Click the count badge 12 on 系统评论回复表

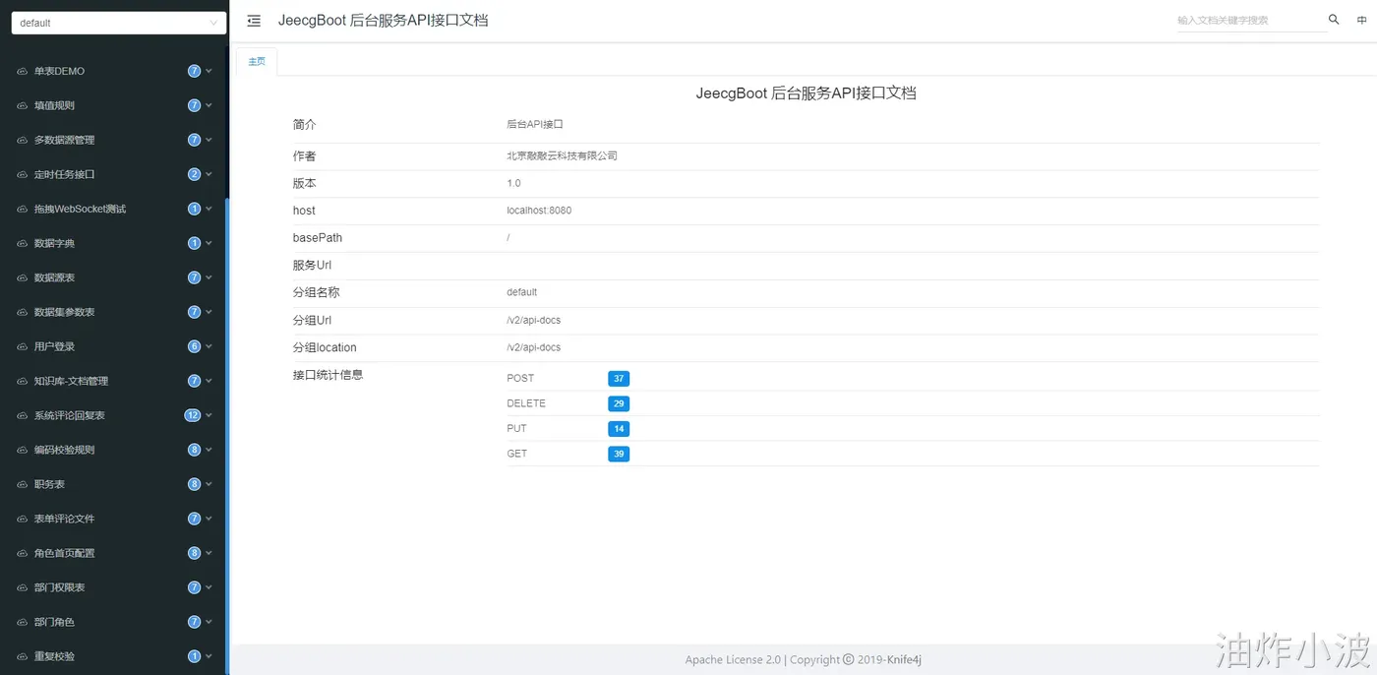tap(193, 415)
